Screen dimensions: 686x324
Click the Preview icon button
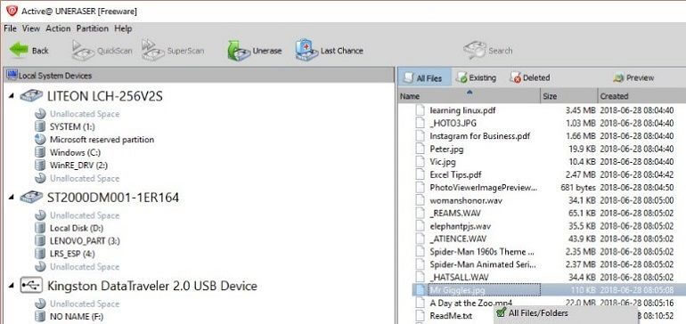pyautogui.click(x=618, y=77)
